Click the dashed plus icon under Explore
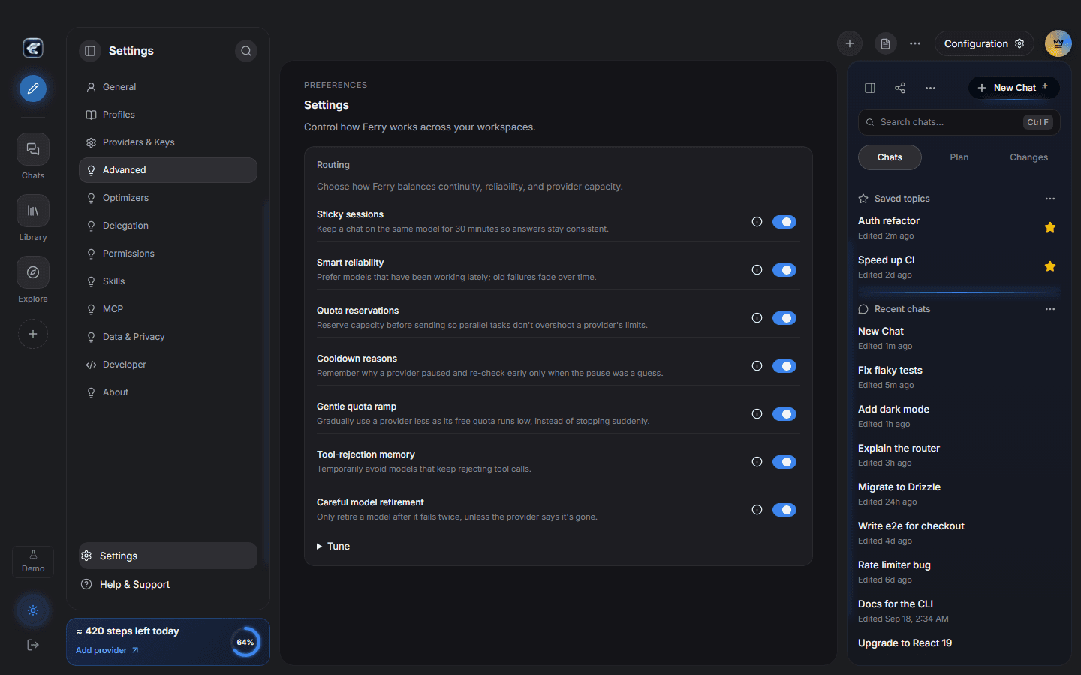Screen dimensions: 1081x675 click(33, 334)
